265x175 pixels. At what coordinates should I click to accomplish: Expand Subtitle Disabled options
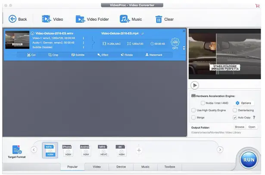pyautogui.click(x=84, y=47)
